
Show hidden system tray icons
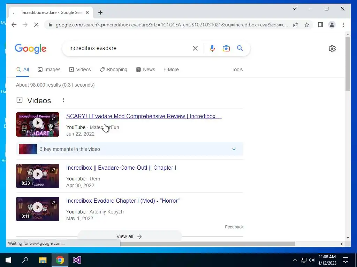point(295,260)
